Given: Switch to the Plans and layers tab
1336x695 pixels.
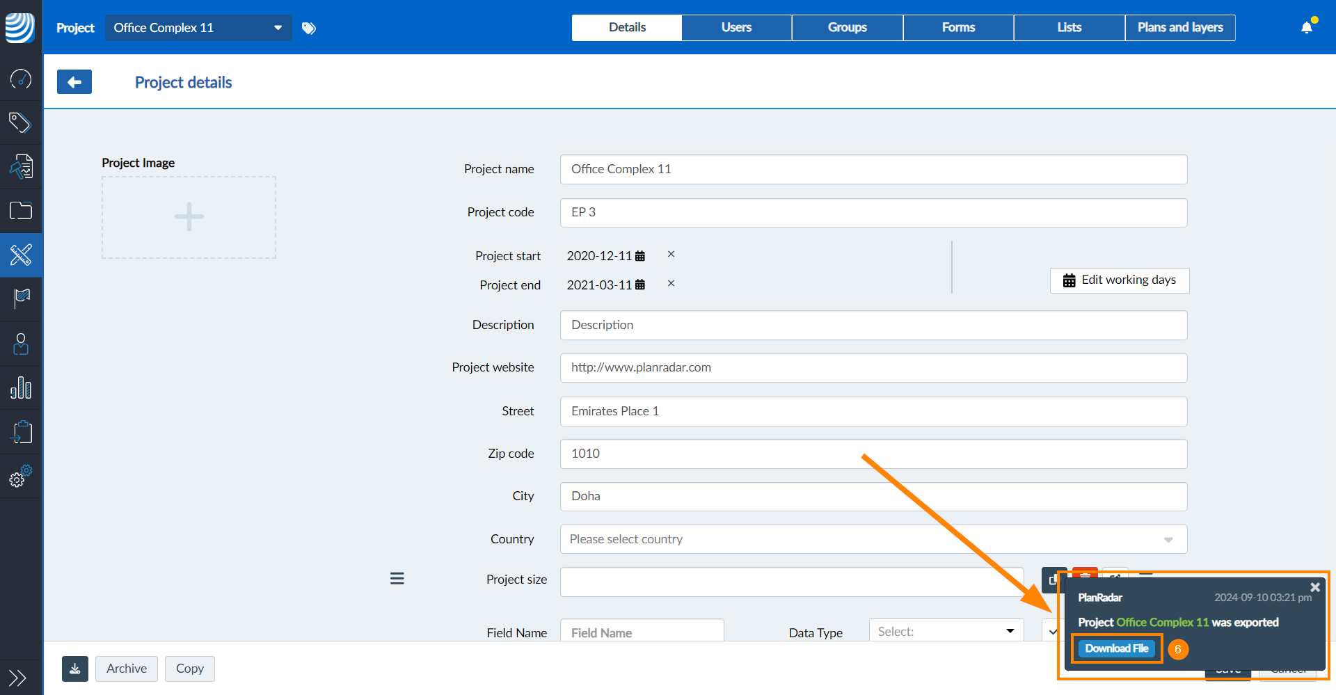Looking at the screenshot, I should pos(1180,28).
